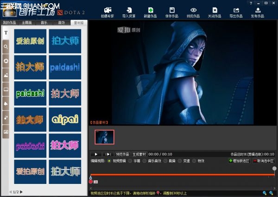
Task: Switch to the 音乐 tab
Action: 44,23
